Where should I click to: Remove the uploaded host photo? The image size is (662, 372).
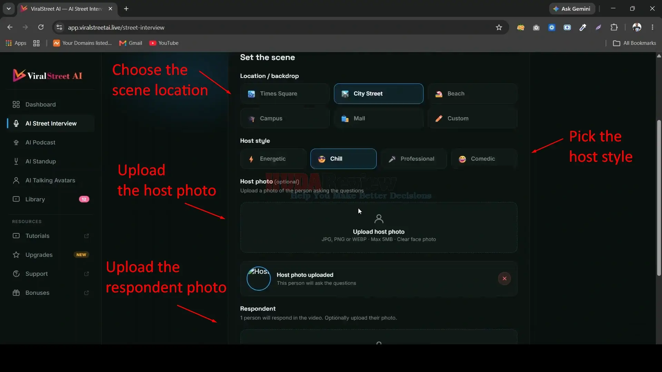coord(504,279)
